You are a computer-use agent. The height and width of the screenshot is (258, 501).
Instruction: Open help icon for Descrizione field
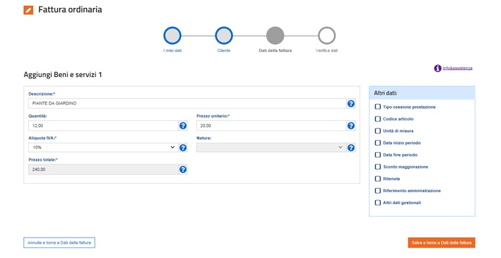[351, 103]
